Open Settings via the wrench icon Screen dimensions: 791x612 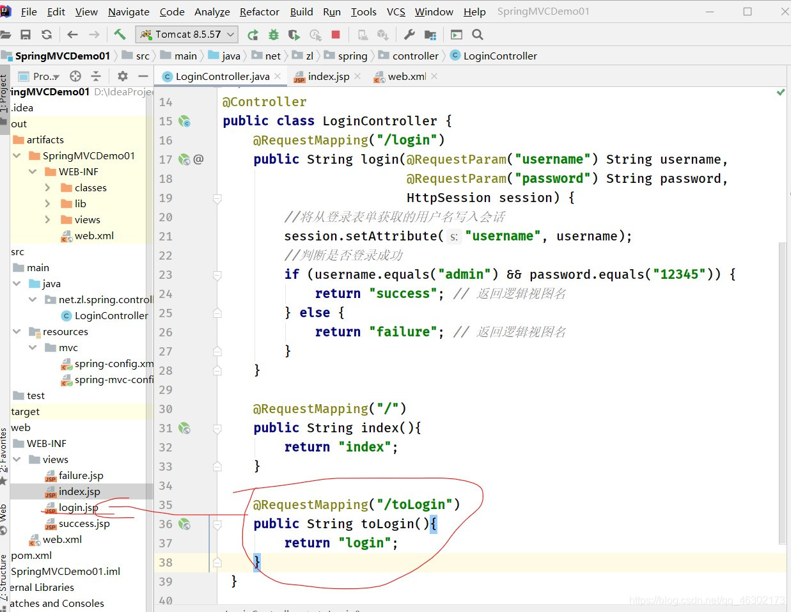410,35
